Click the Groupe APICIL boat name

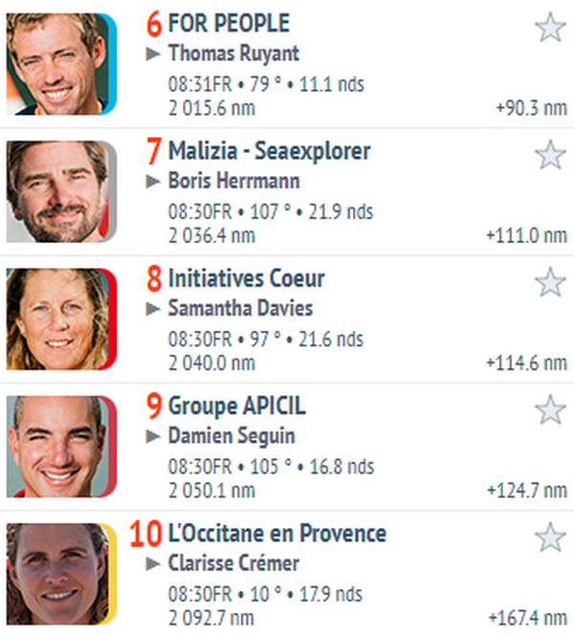coord(237,406)
